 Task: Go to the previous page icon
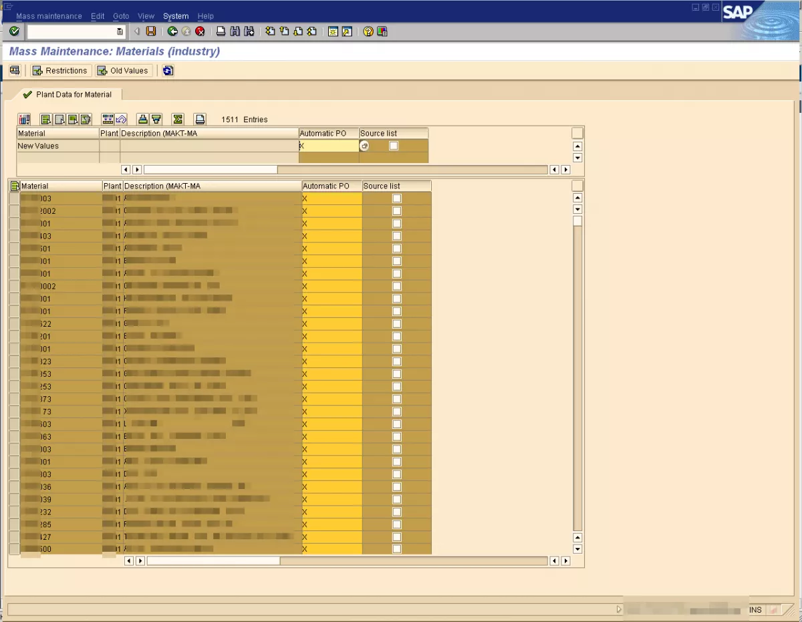coord(284,31)
